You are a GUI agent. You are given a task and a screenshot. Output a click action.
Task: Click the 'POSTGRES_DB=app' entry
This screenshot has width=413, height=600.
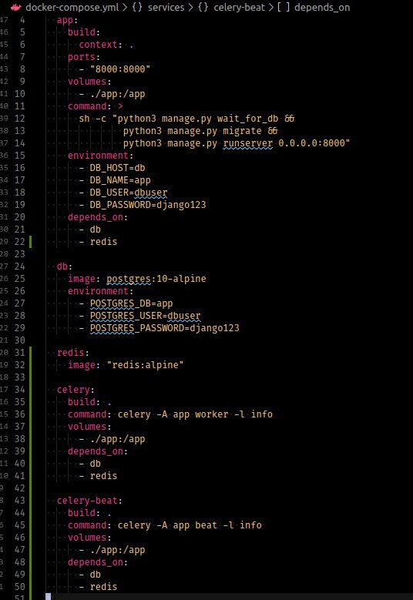pos(131,303)
